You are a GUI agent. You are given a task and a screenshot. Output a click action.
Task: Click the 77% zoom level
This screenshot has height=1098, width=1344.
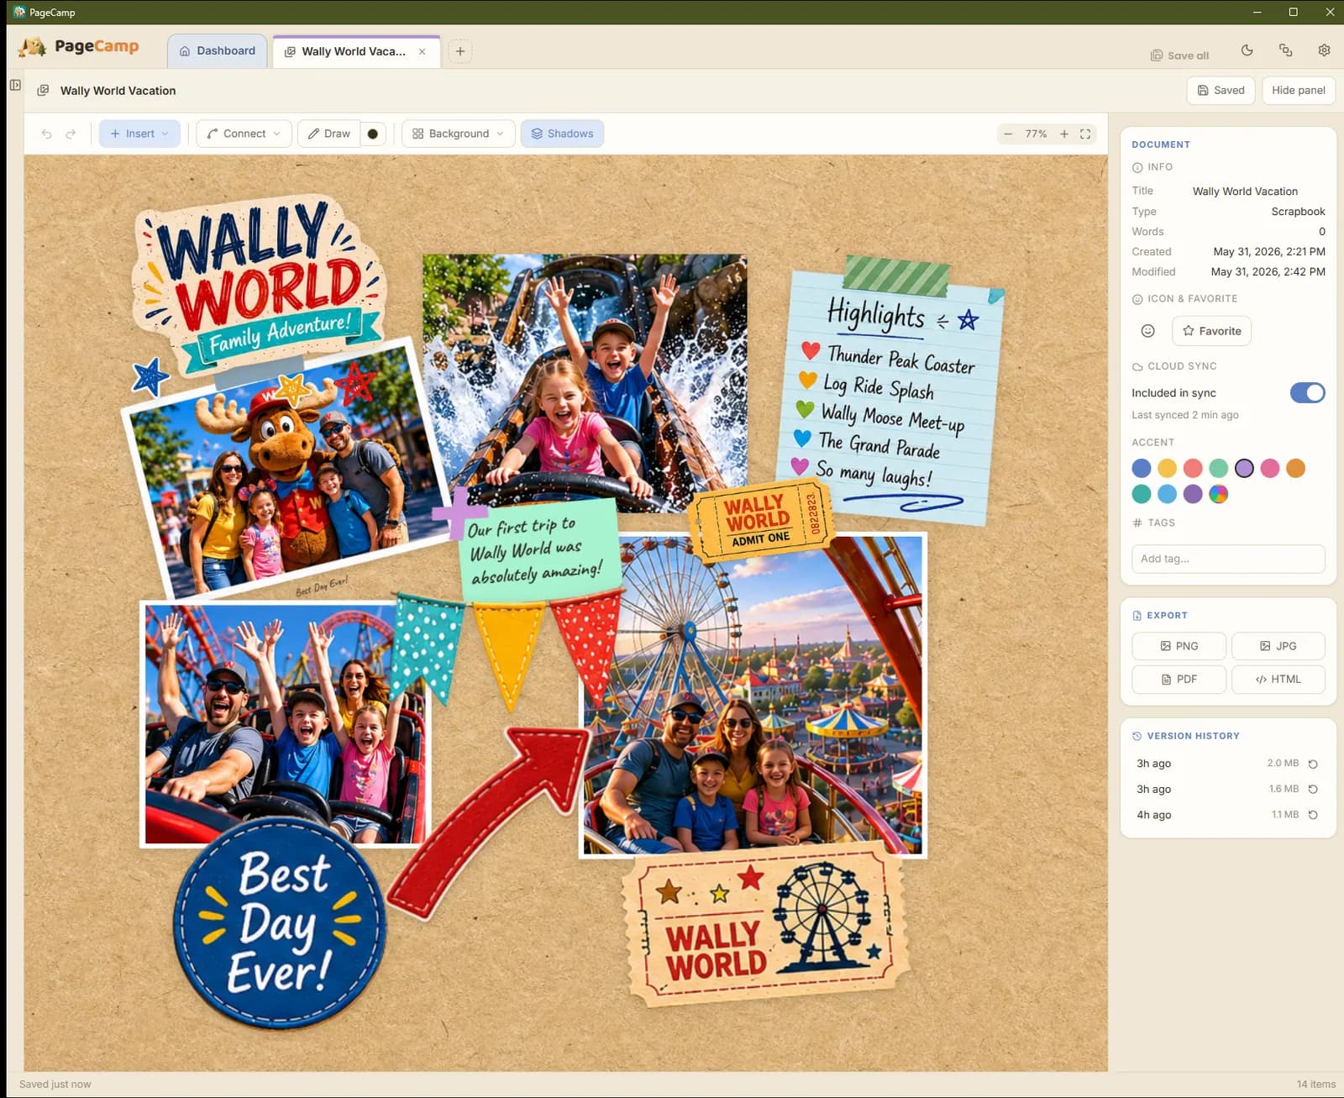click(x=1036, y=134)
